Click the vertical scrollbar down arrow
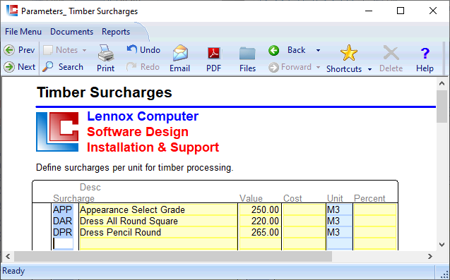The width and height of the screenshot is (450, 280). coord(442,245)
